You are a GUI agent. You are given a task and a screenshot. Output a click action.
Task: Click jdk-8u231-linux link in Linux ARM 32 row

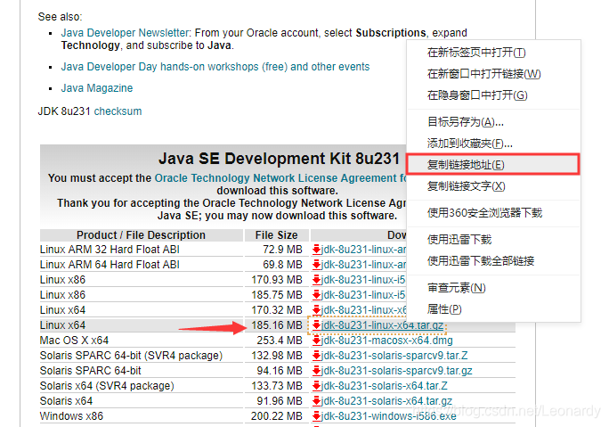[x=363, y=250]
